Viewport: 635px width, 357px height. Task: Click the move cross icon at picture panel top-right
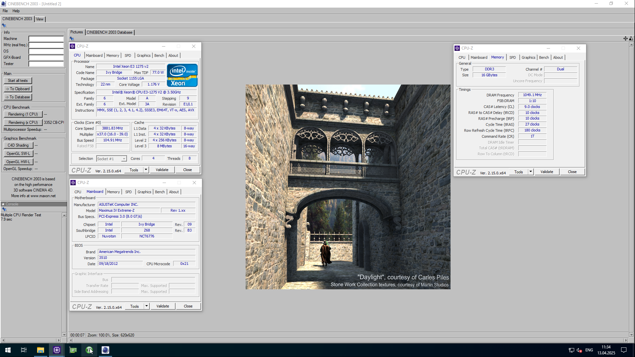click(x=625, y=39)
